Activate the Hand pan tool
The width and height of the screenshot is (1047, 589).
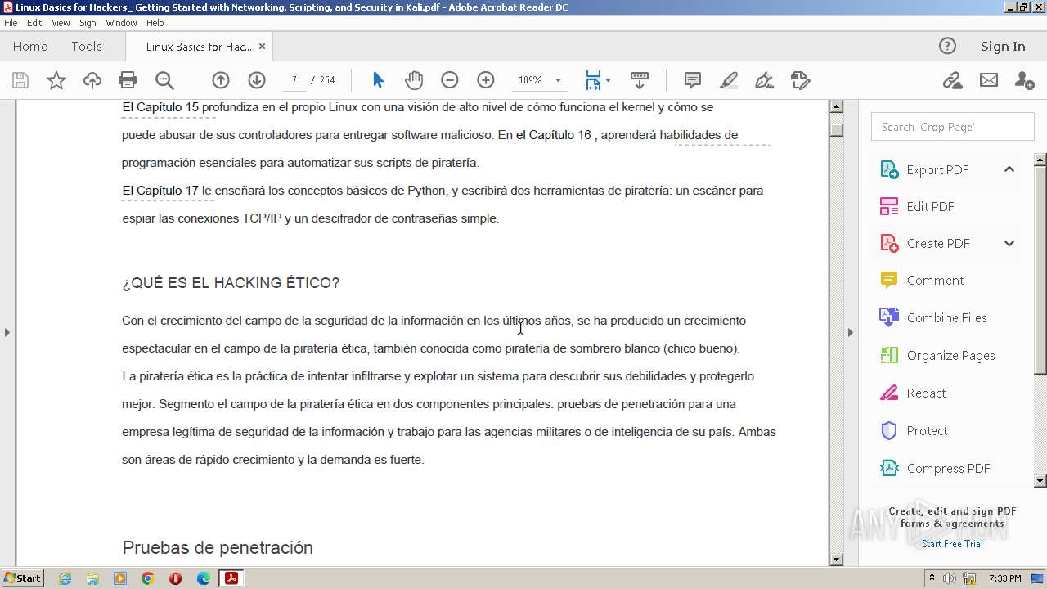(414, 80)
